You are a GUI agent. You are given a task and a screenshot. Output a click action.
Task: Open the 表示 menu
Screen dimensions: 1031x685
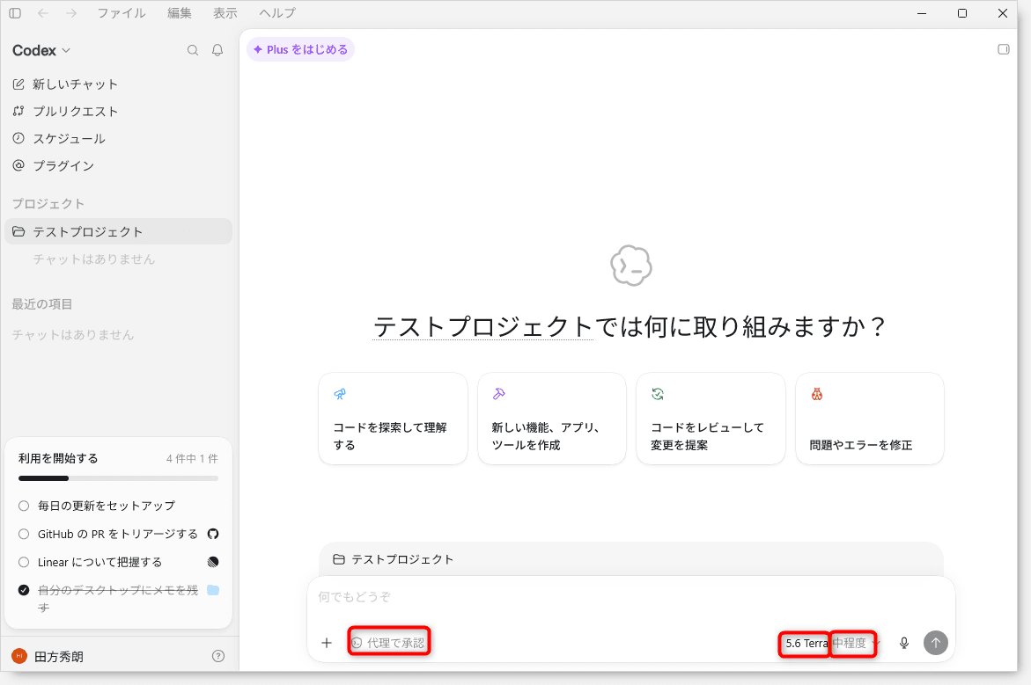(x=225, y=13)
